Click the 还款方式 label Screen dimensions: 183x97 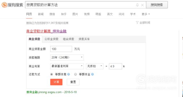tap(34, 74)
